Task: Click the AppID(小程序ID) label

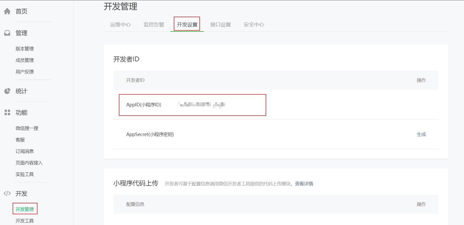Action: [x=144, y=105]
